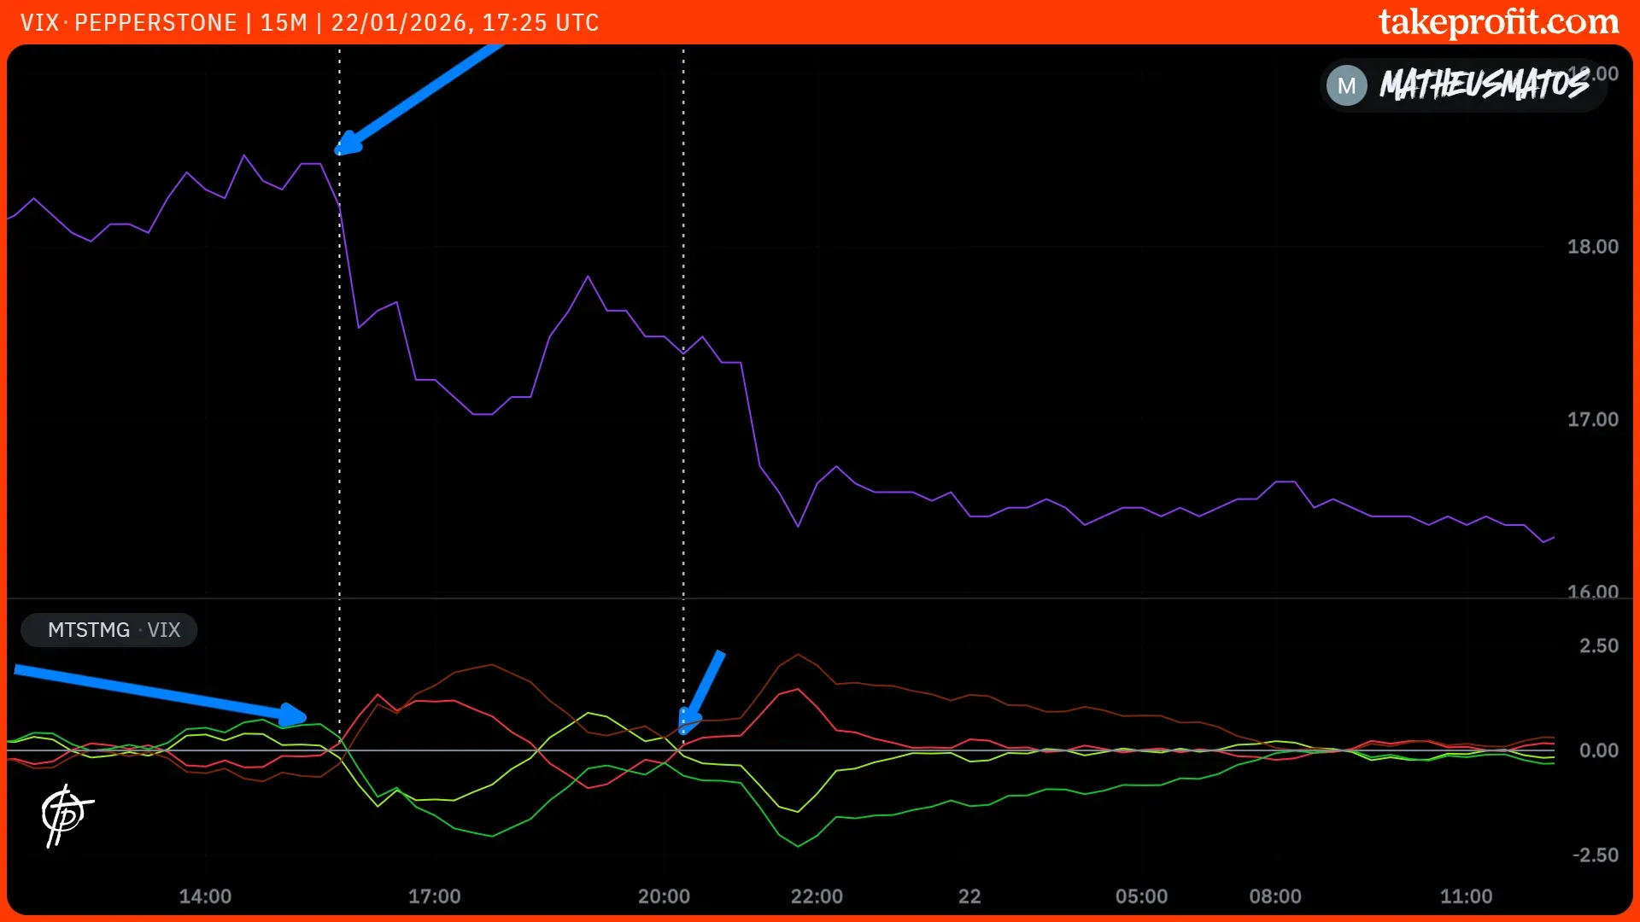This screenshot has height=922, width=1640.
Task: Click the long blue arrow in indicator pane
Action: coord(161,693)
